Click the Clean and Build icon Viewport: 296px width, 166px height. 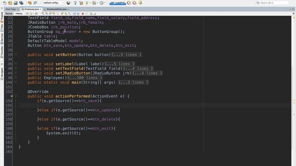[81, 3]
